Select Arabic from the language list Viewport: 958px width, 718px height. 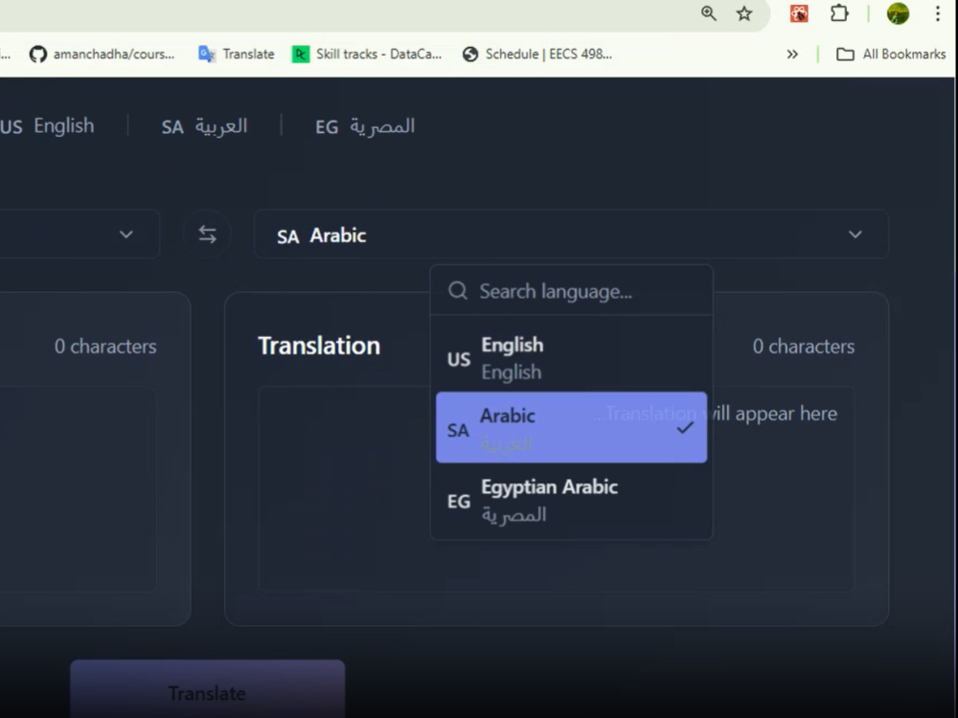click(x=571, y=427)
